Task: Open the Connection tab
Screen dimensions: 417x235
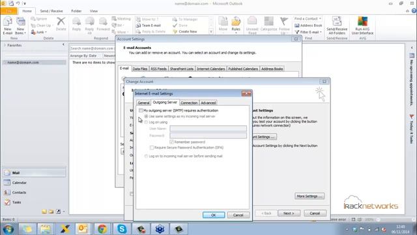Action: point(189,103)
